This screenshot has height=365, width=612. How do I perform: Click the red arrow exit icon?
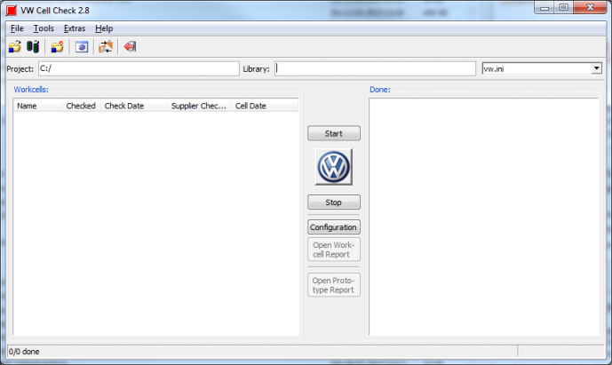coord(130,47)
